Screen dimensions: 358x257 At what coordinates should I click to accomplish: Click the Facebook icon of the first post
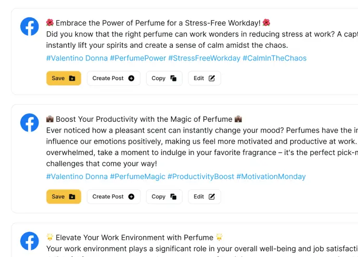30,27
